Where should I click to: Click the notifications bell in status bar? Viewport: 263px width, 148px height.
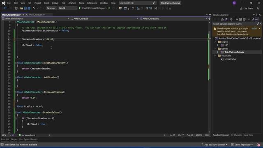[x=258, y=145]
